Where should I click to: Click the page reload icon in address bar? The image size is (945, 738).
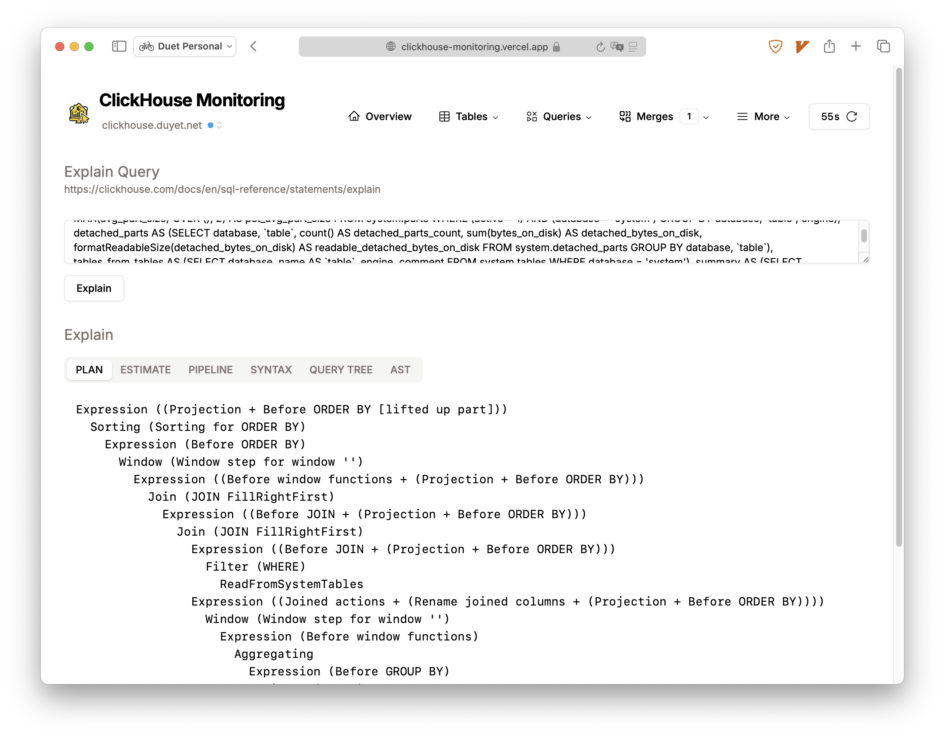click(x=600, y=47)
